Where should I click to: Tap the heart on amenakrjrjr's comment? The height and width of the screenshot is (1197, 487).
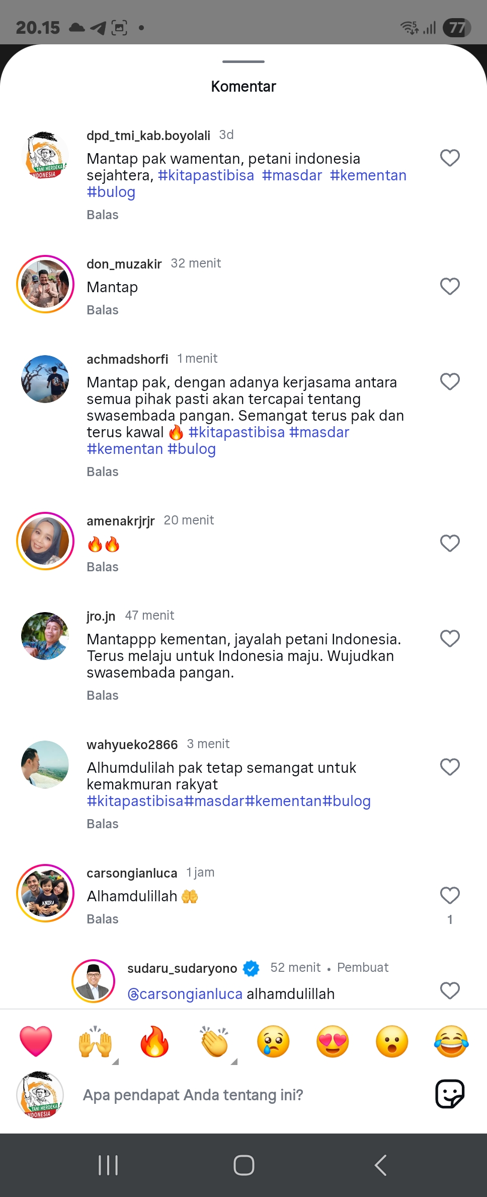450,544
